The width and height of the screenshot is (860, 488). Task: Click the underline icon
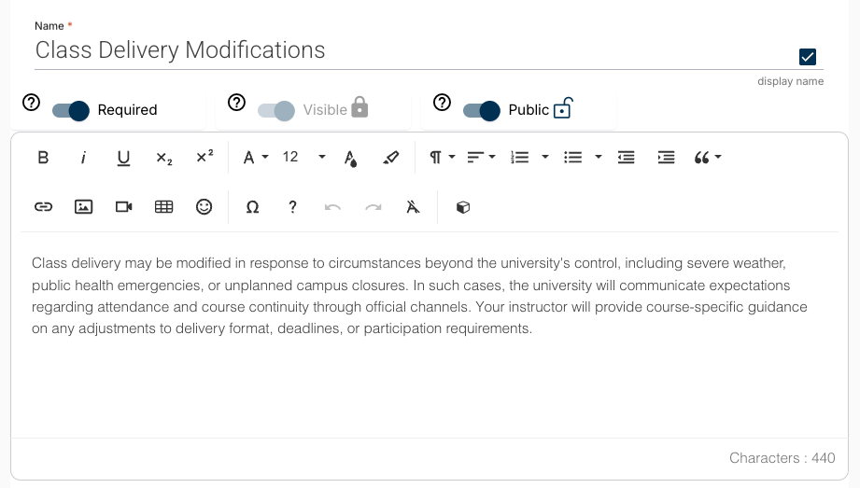click(x=123, y=158)
